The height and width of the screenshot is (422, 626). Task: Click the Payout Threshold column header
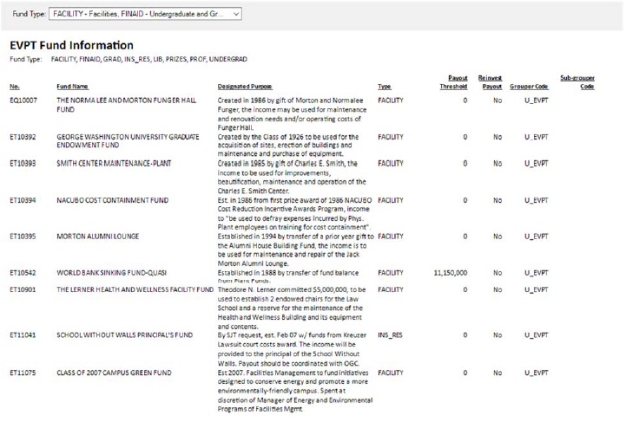pos(452,82)
